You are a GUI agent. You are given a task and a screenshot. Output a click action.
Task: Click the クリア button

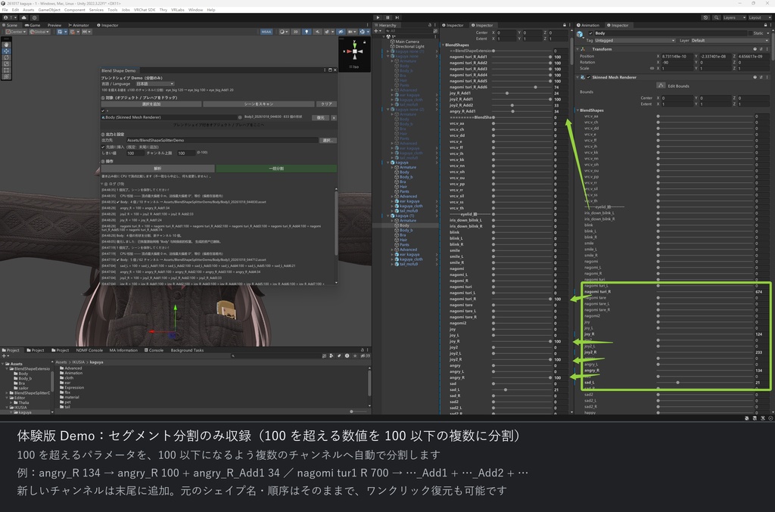(x=326, y=104)
